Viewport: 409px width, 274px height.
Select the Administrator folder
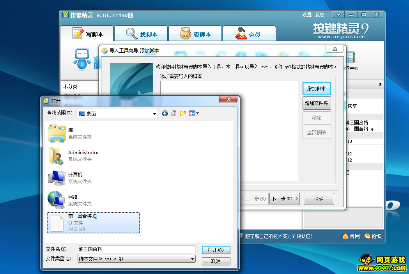tap(74, 156)
